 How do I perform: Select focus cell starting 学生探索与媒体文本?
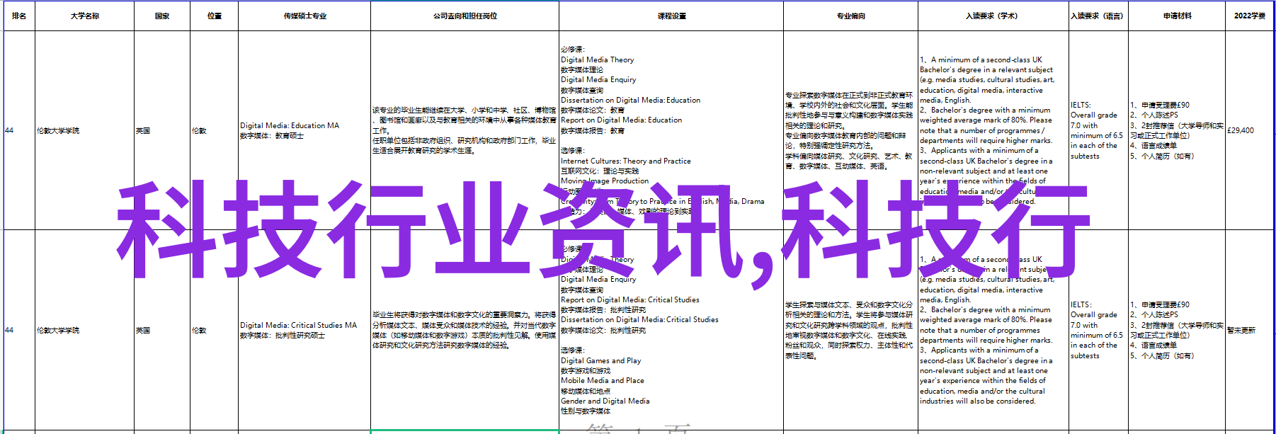pyautogui.click(x=850, y=330)
